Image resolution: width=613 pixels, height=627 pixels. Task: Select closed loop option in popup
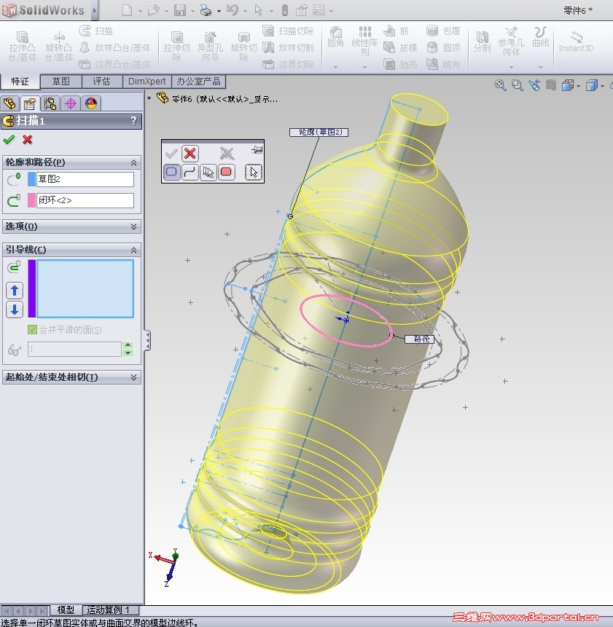(172, 172)
